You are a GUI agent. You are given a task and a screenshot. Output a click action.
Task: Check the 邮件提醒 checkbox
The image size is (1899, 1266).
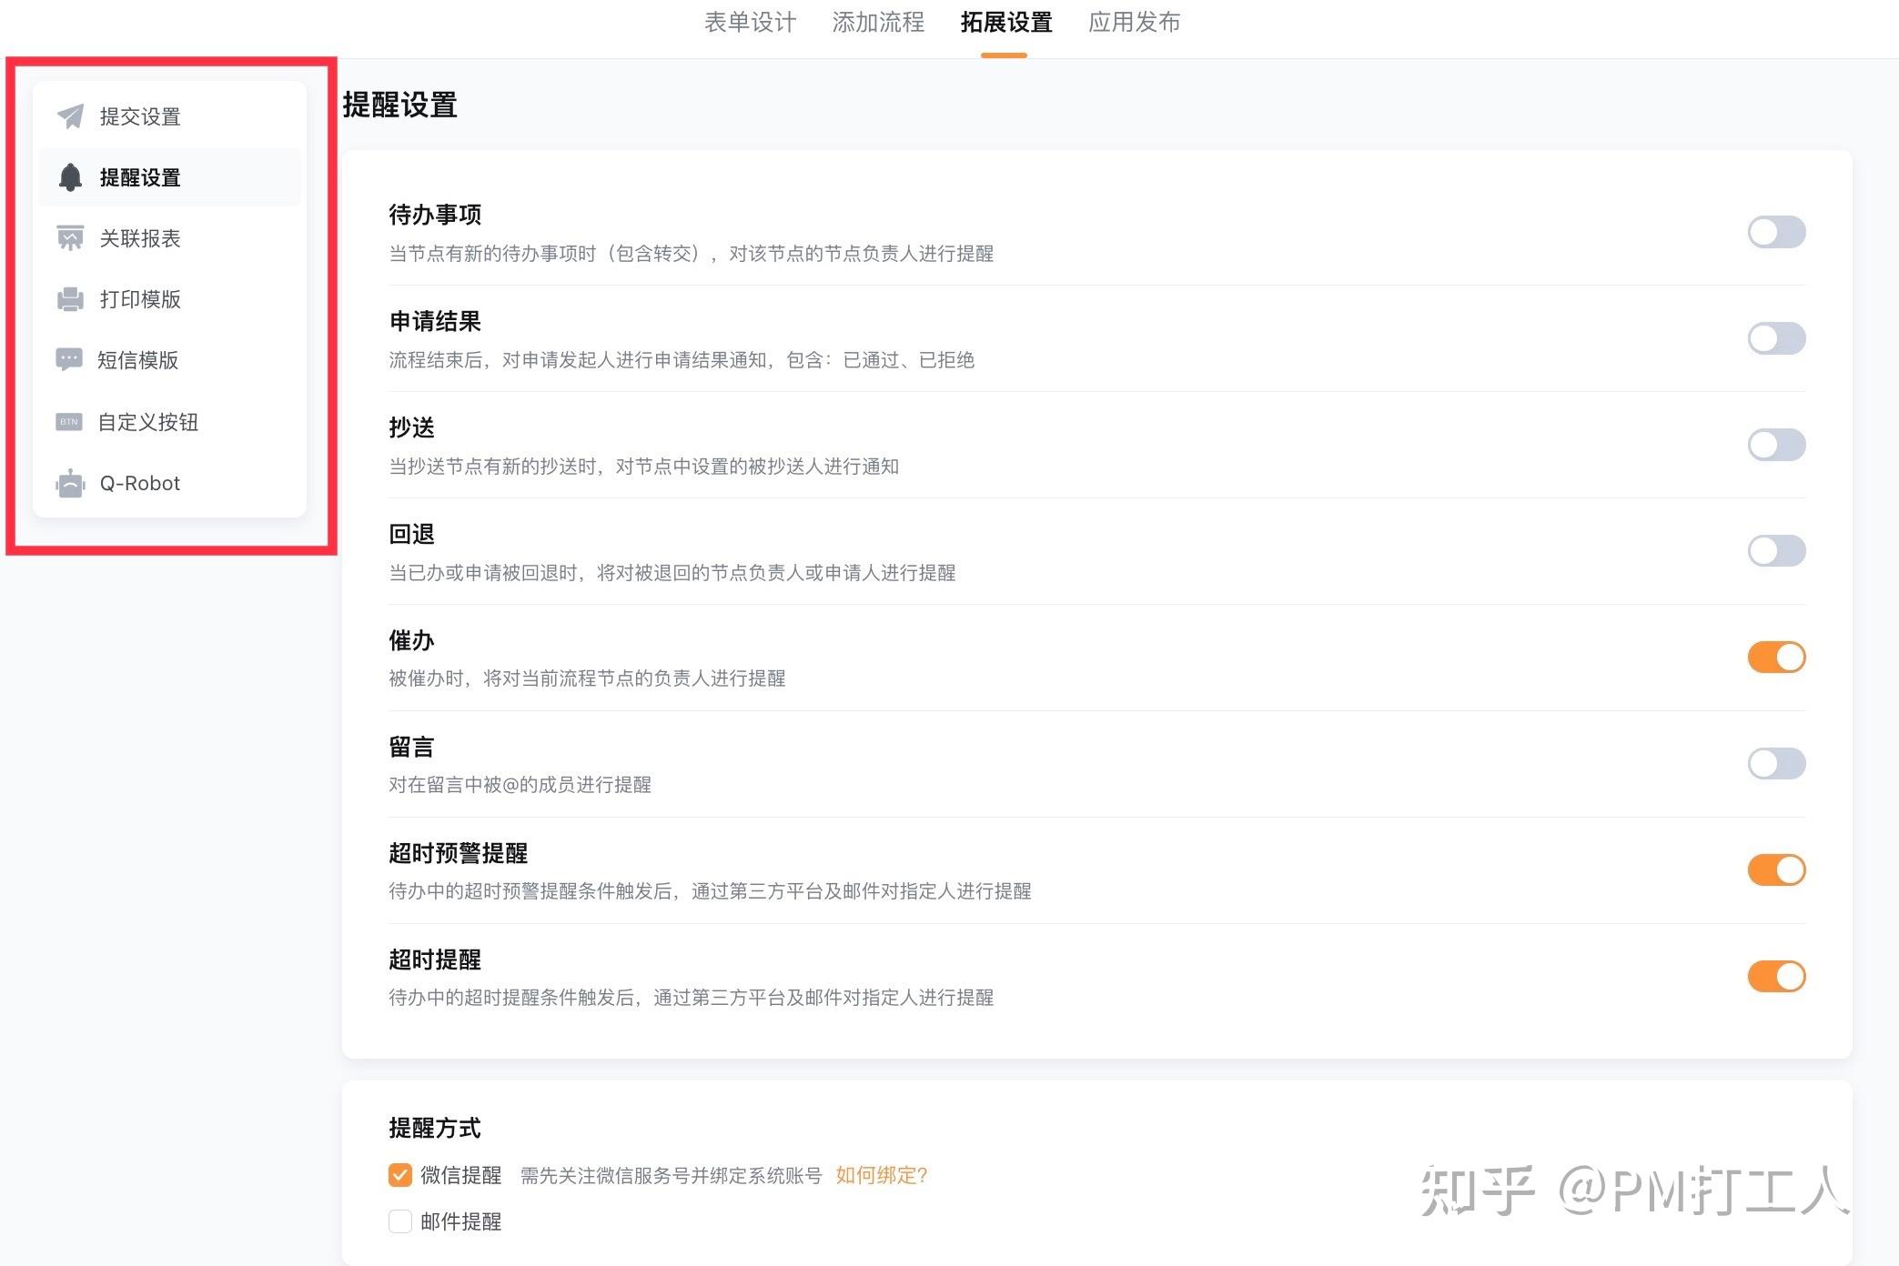(400, 1221)
